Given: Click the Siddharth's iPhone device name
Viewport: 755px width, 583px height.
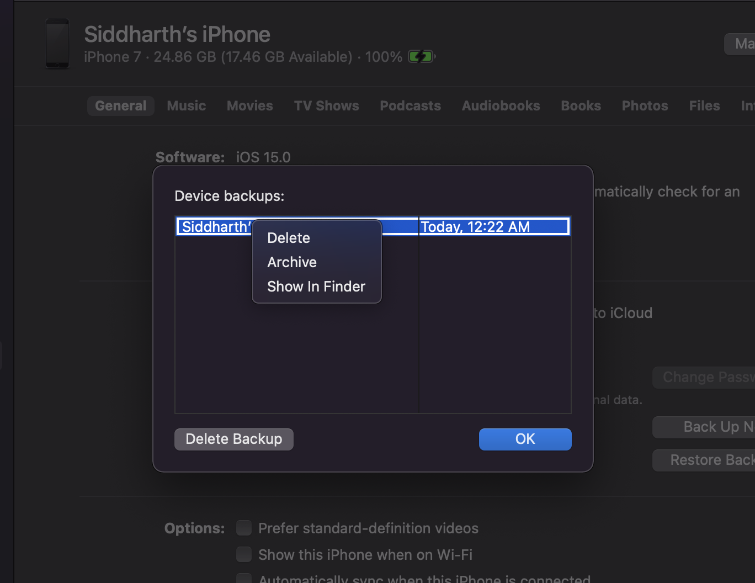Looking at the screenshot, I should (177, 34).
